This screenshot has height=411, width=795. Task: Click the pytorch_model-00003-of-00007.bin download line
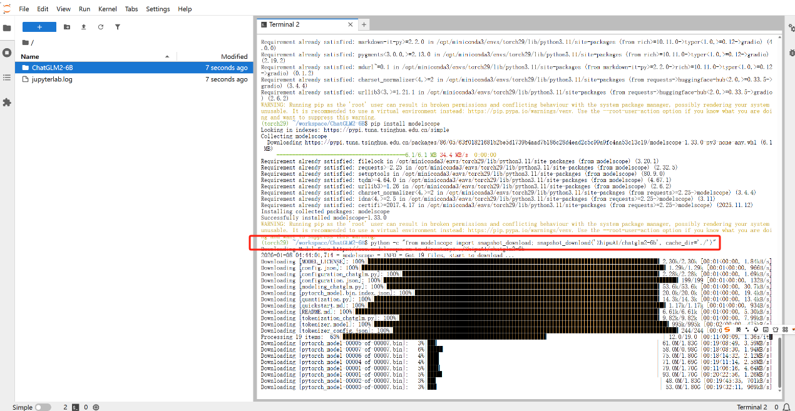[516, 387]
